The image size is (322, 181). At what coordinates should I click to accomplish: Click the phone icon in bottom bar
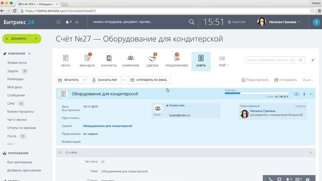tap(271, 179)
